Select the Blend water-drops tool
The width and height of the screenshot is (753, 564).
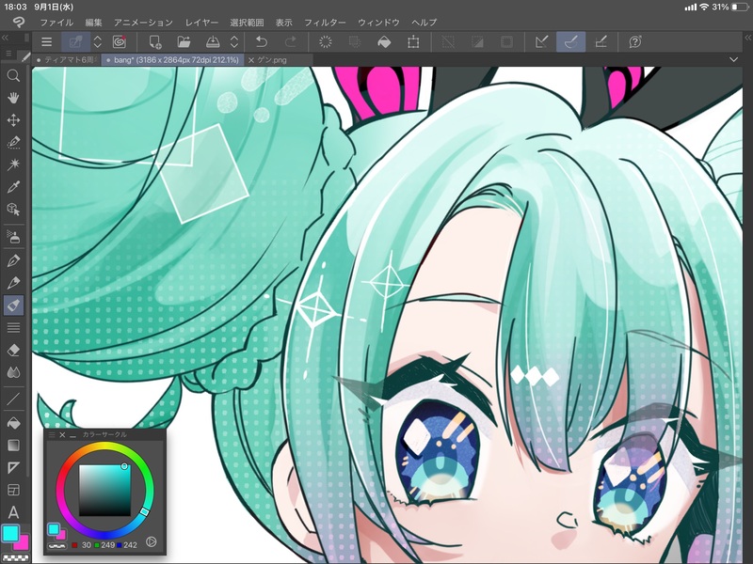13,372
